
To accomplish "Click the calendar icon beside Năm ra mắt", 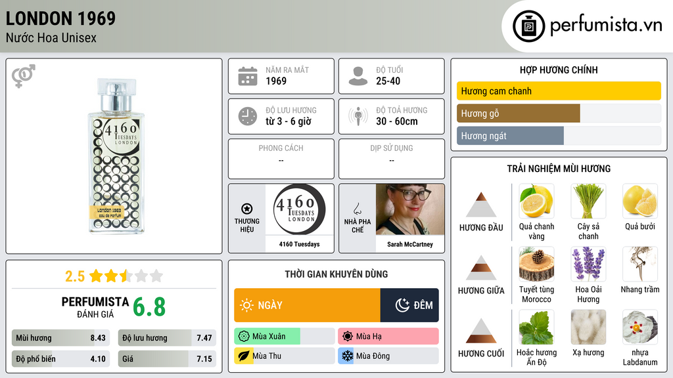I will [x=248, y=76].
